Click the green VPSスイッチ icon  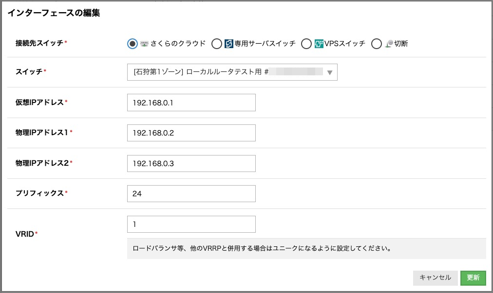[x=319, y=44]
